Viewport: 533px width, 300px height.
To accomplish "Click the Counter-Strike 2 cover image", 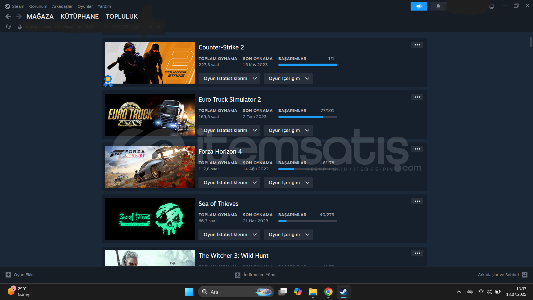I will [x=150, y=62].
